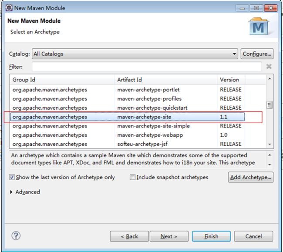
Task: Select the maven-archetype-profiles row
Action: tap(128, 99)
